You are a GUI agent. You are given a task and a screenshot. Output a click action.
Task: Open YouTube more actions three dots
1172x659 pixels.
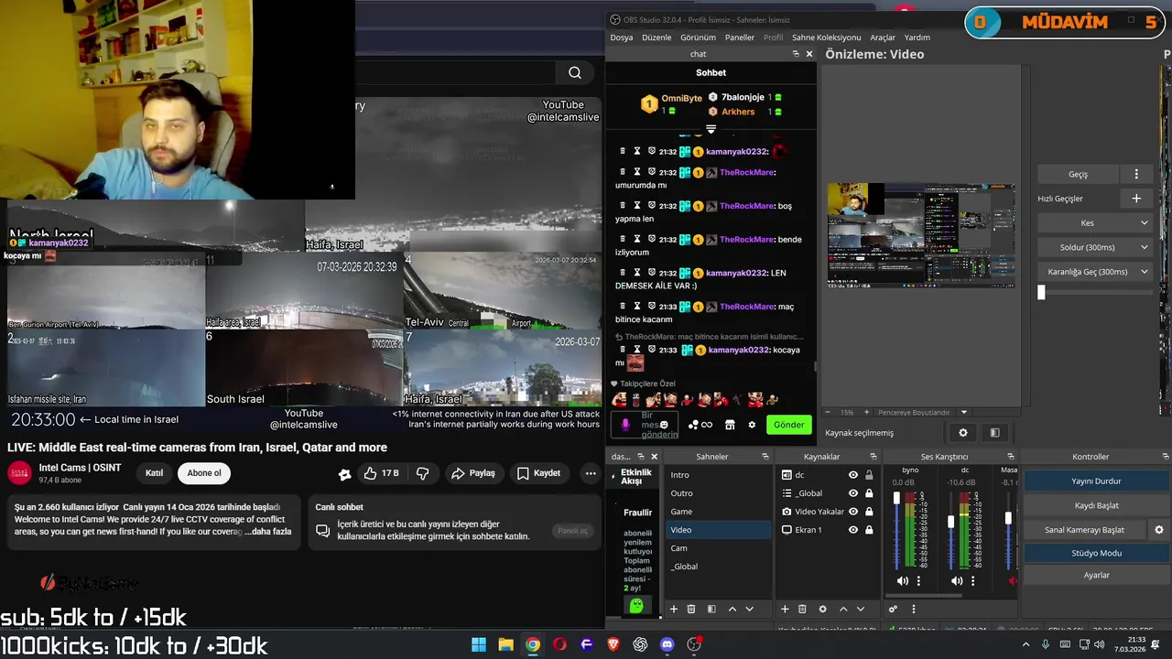tap(591, 473)
